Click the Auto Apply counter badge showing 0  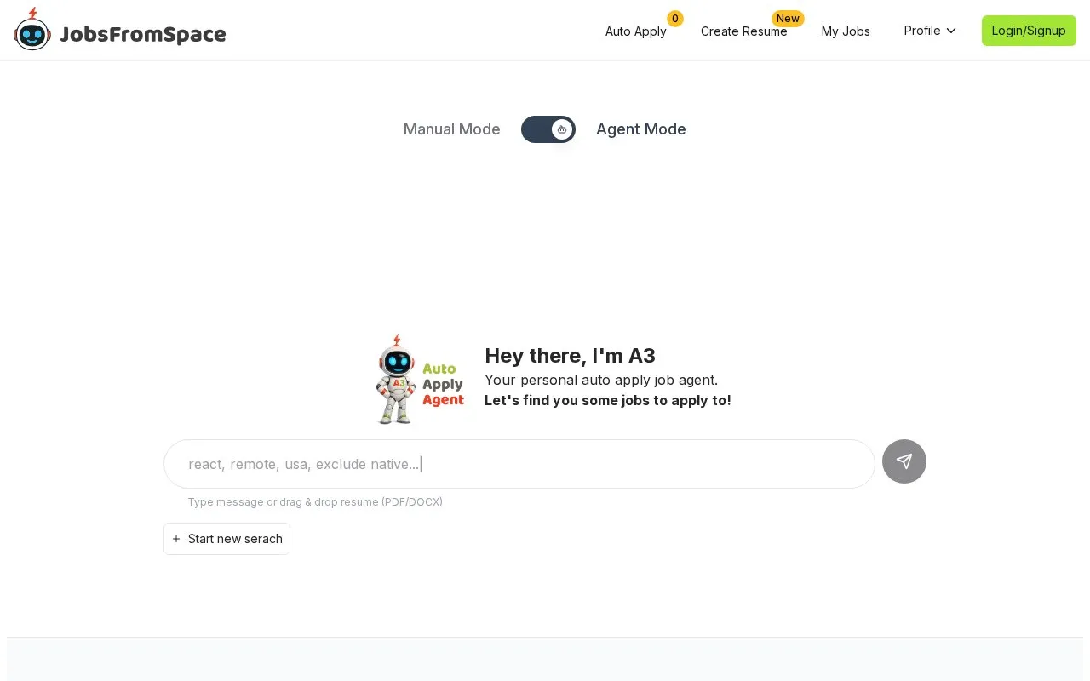point(675,19)
